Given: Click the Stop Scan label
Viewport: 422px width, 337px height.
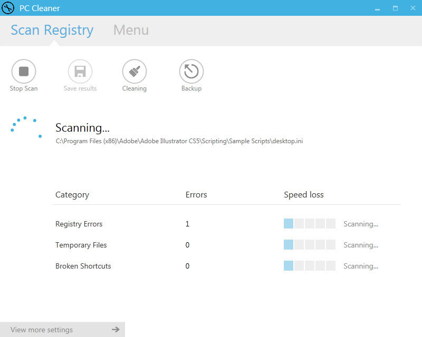Looking at the screenshot, I should click(24, 88).
